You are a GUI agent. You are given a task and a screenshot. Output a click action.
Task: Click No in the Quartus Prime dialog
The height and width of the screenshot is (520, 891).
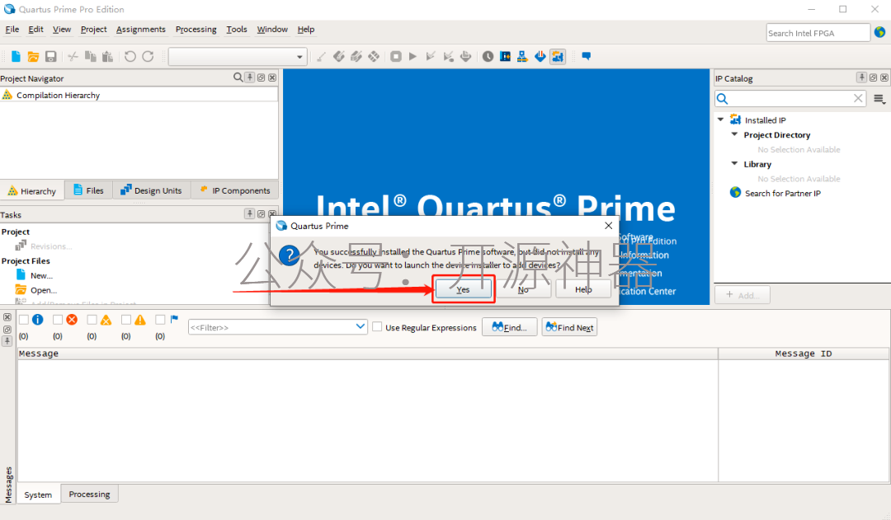click(523, 289)
